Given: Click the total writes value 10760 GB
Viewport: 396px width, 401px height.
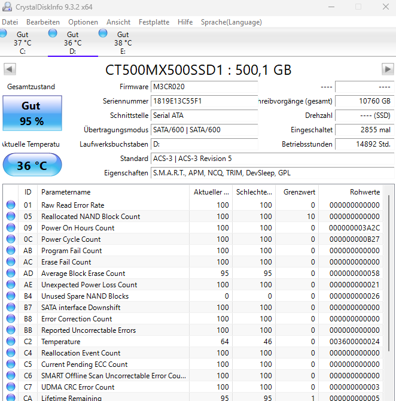Looking at the screenshot, I should pyautogui.click(x=364, y=101).
